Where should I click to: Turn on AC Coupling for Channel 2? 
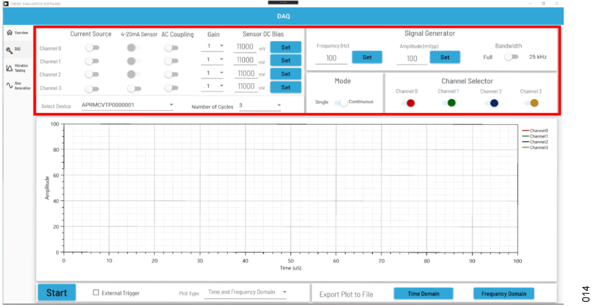coord(171,74)
